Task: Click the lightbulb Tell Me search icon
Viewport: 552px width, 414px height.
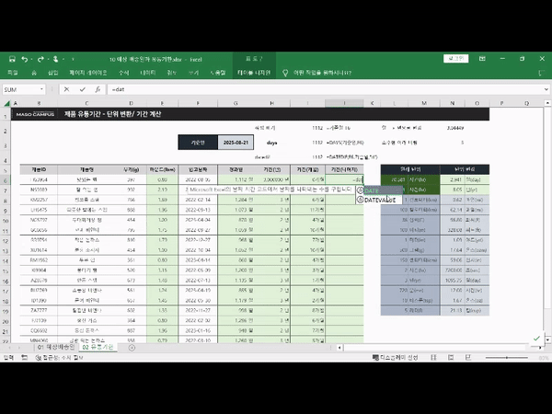Action: [x=285, y=72]
